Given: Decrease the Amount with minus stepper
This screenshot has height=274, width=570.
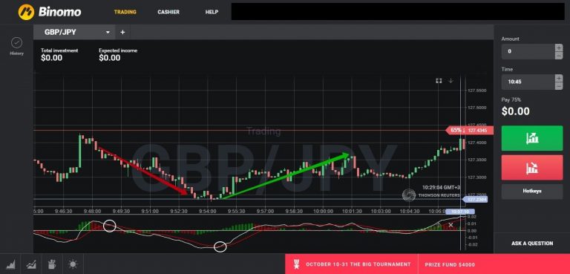Looking at the screenshot, I should 559,55.
